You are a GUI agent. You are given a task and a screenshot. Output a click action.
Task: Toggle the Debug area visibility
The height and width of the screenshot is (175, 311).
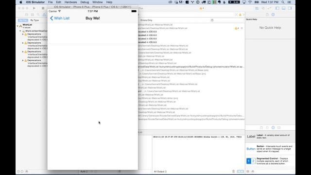click(x=284, y=8)
